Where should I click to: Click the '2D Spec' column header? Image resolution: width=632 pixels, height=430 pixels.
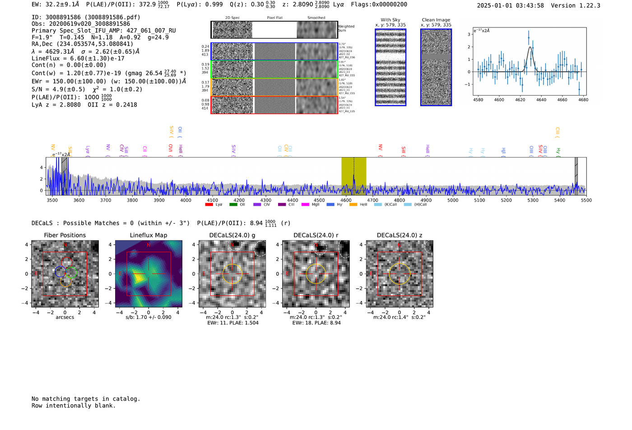[232, 18]
